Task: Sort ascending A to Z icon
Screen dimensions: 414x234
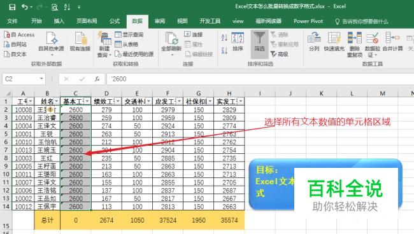Action: pos(224,38)
